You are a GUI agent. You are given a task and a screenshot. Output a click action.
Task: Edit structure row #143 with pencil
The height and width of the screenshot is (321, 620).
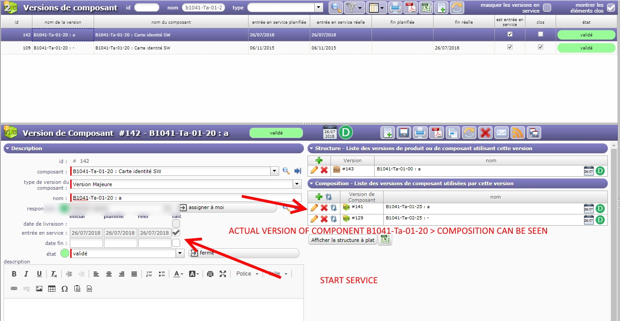pyautogui.click(x=314, y=170)
